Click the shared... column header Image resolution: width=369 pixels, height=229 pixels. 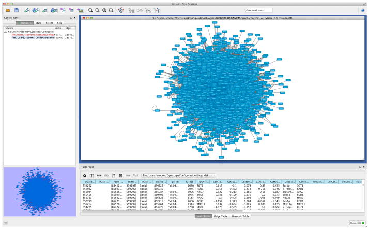click(89, 182)
